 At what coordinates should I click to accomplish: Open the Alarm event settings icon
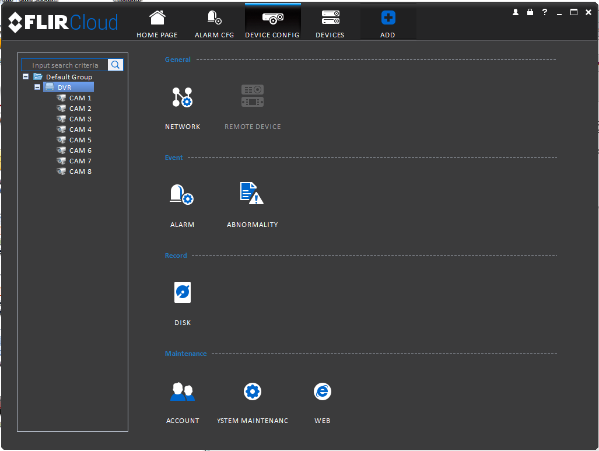(x=182, y=194)
